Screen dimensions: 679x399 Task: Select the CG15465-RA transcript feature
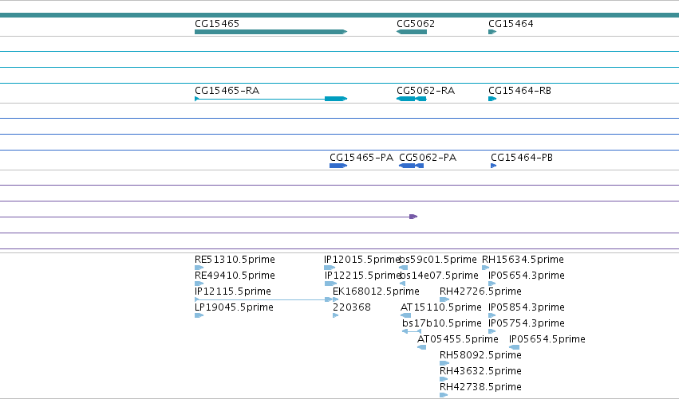[x=271, y=99]
